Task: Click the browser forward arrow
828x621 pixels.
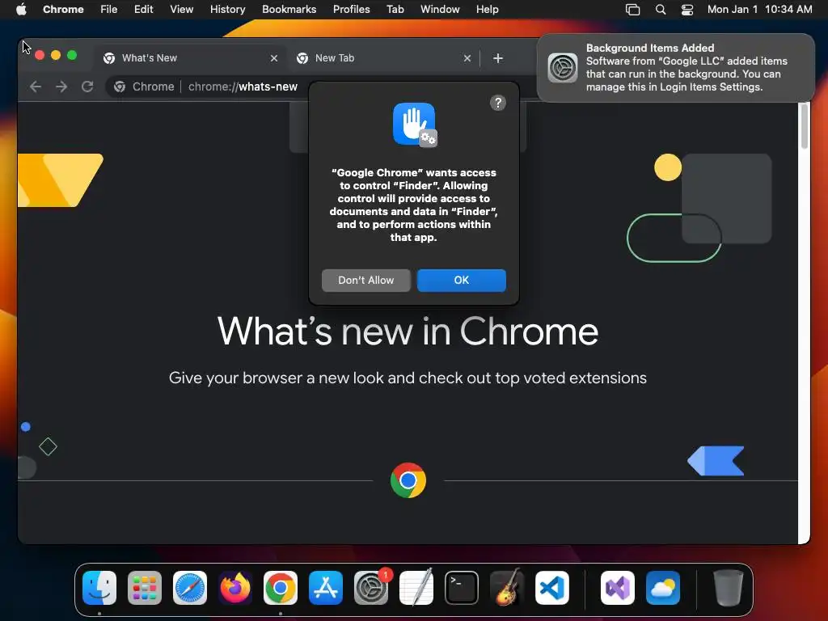Action: click(61, 87)
